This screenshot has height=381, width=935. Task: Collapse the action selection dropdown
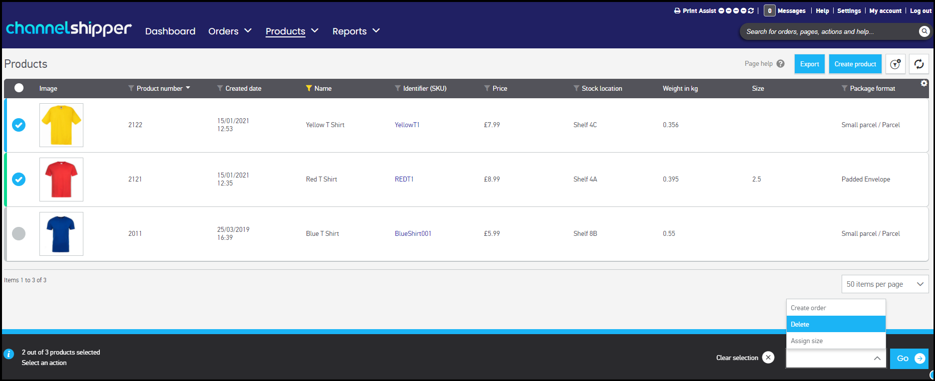pos(877,358)
